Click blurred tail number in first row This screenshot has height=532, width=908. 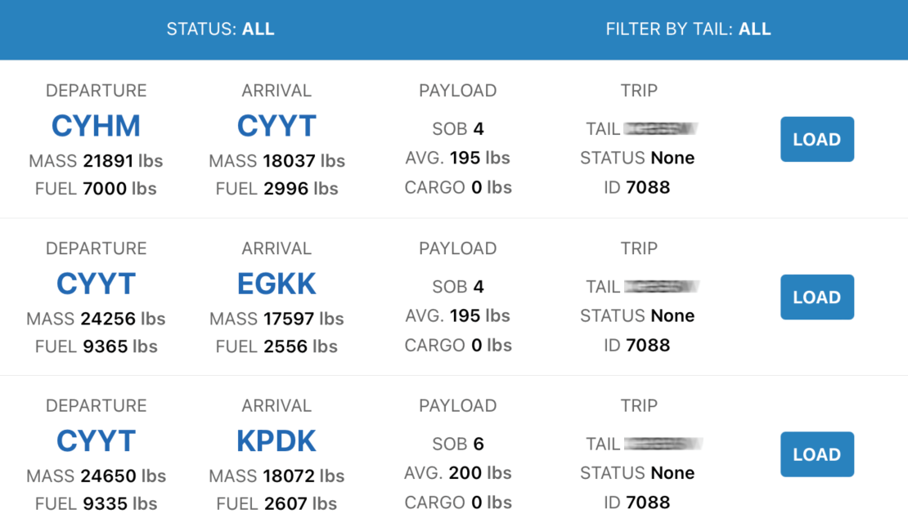[x=661, y=128]
